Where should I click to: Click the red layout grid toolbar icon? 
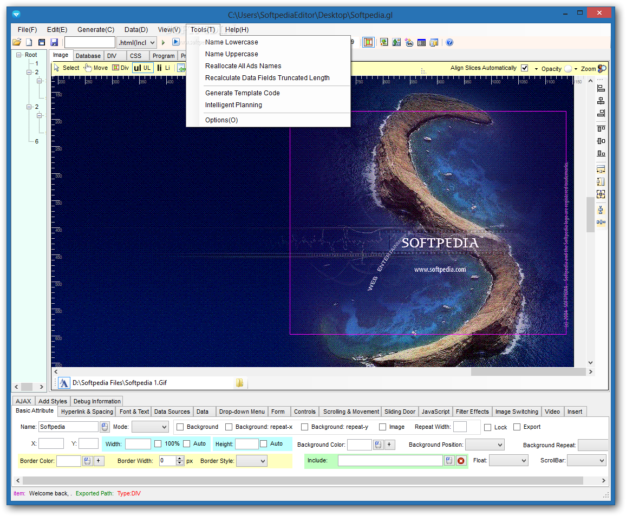(368, 42)
